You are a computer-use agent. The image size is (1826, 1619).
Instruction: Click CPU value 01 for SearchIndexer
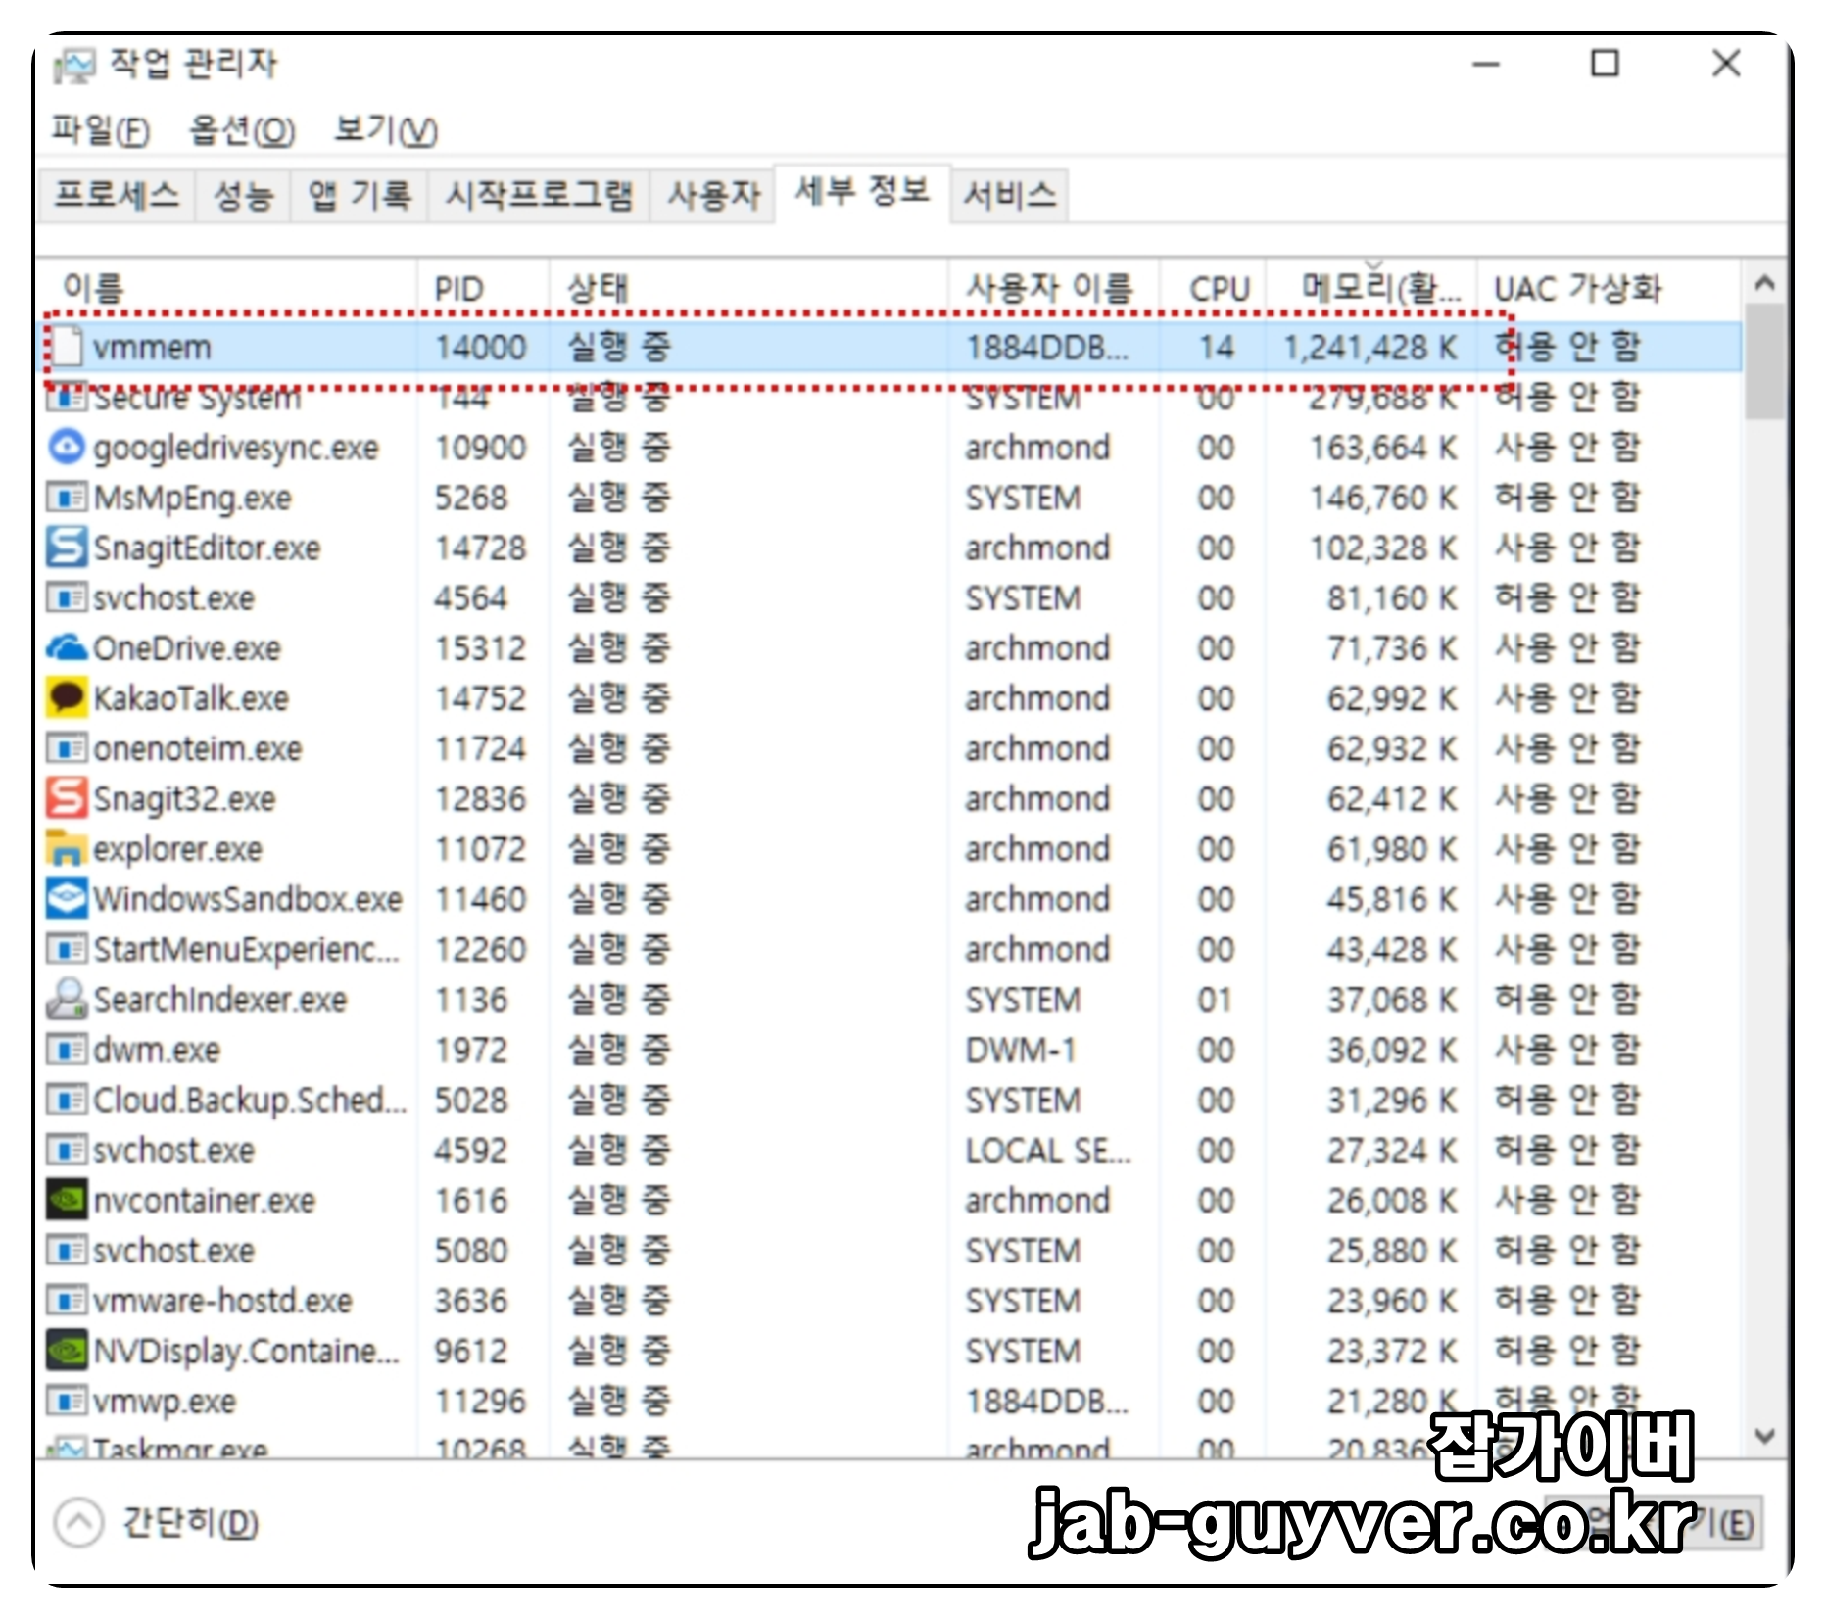click(x=1214, y=999)
